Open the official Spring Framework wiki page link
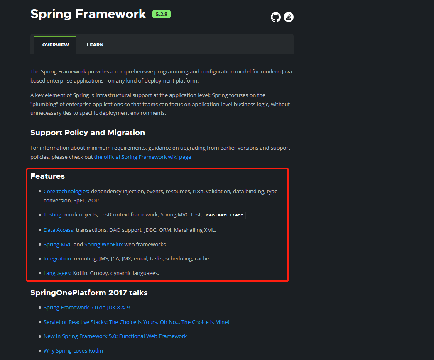 [x=142, y=157]
